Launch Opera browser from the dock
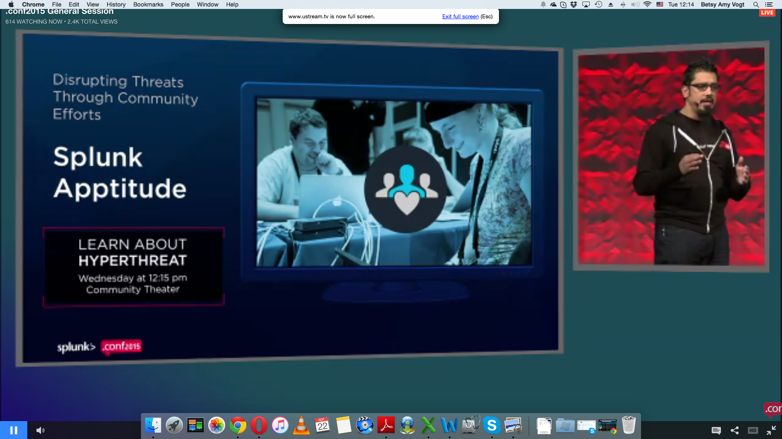The image size is (782, 439). [259, 426]
